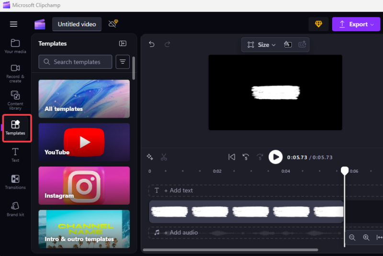Image resolution: width=383 pixels, height=256 pixels.
Task: Click Add text on timeline
Action: [178, 190]
